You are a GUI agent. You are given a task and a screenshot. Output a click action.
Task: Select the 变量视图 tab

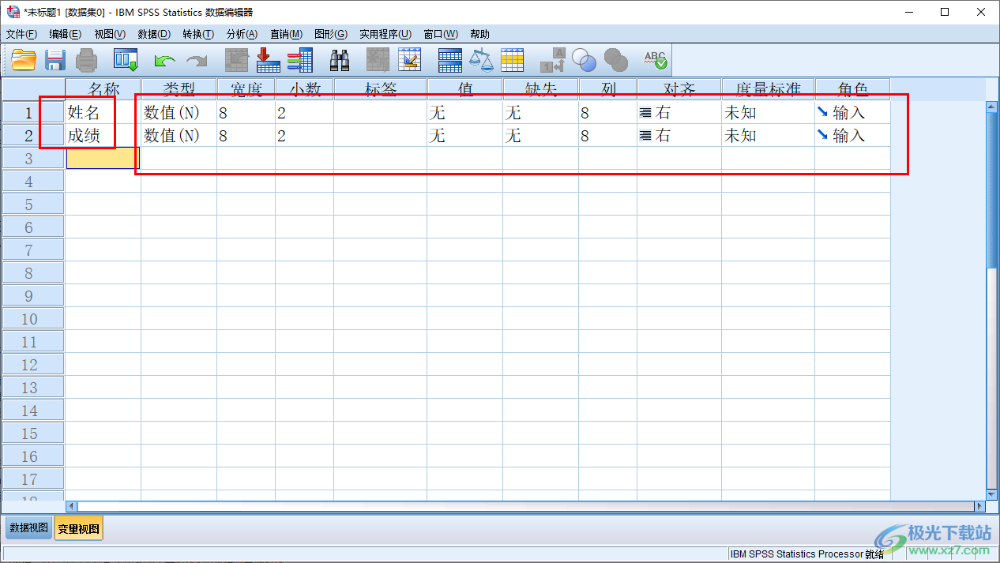(x=79, y=528)
